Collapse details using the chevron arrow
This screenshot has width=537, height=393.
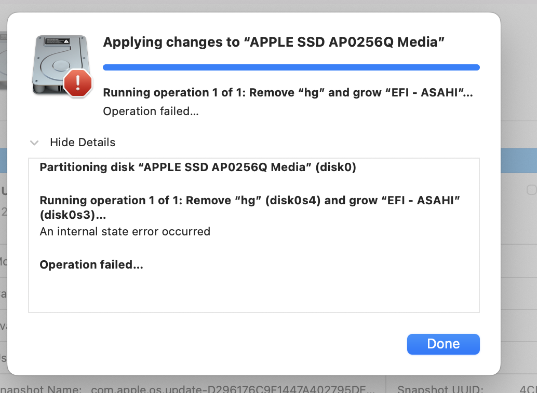click(34, 143)
